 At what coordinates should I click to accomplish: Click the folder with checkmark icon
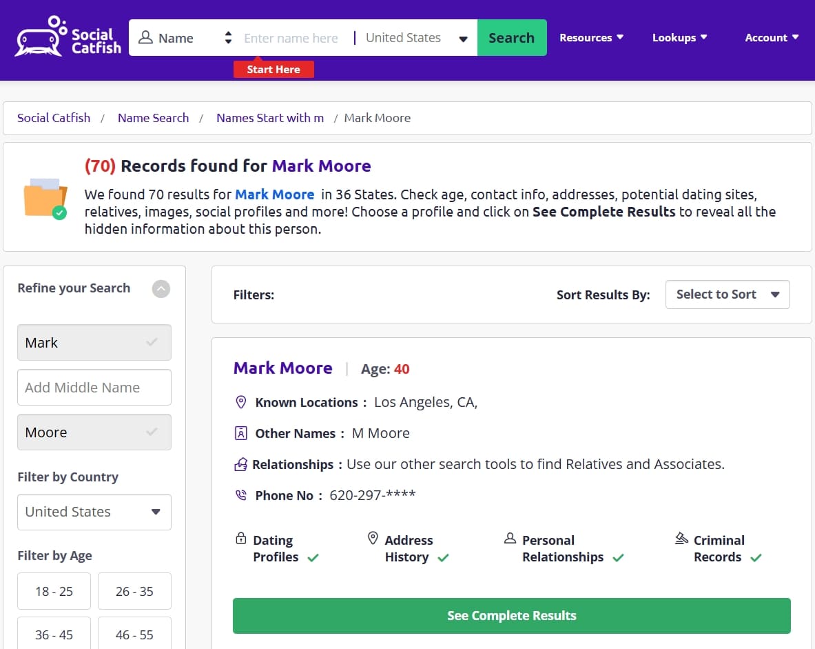[45, 199]
